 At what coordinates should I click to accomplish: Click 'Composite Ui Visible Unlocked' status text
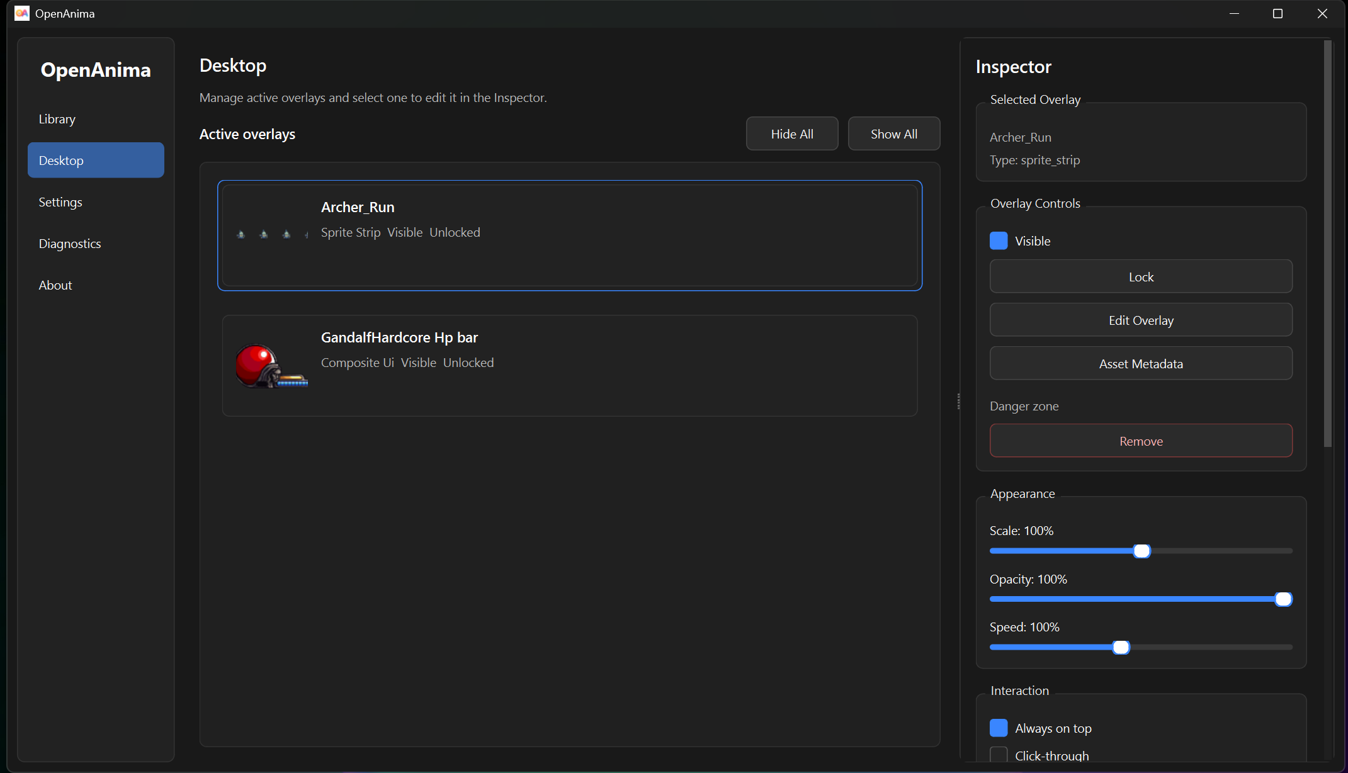tap(407, 363)
